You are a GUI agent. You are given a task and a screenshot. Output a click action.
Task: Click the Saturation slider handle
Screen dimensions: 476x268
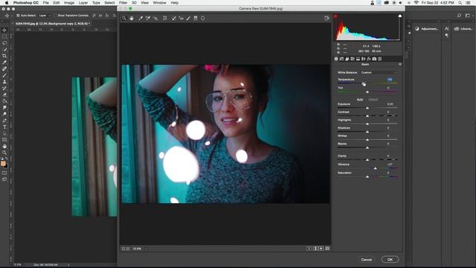[367, 176]
